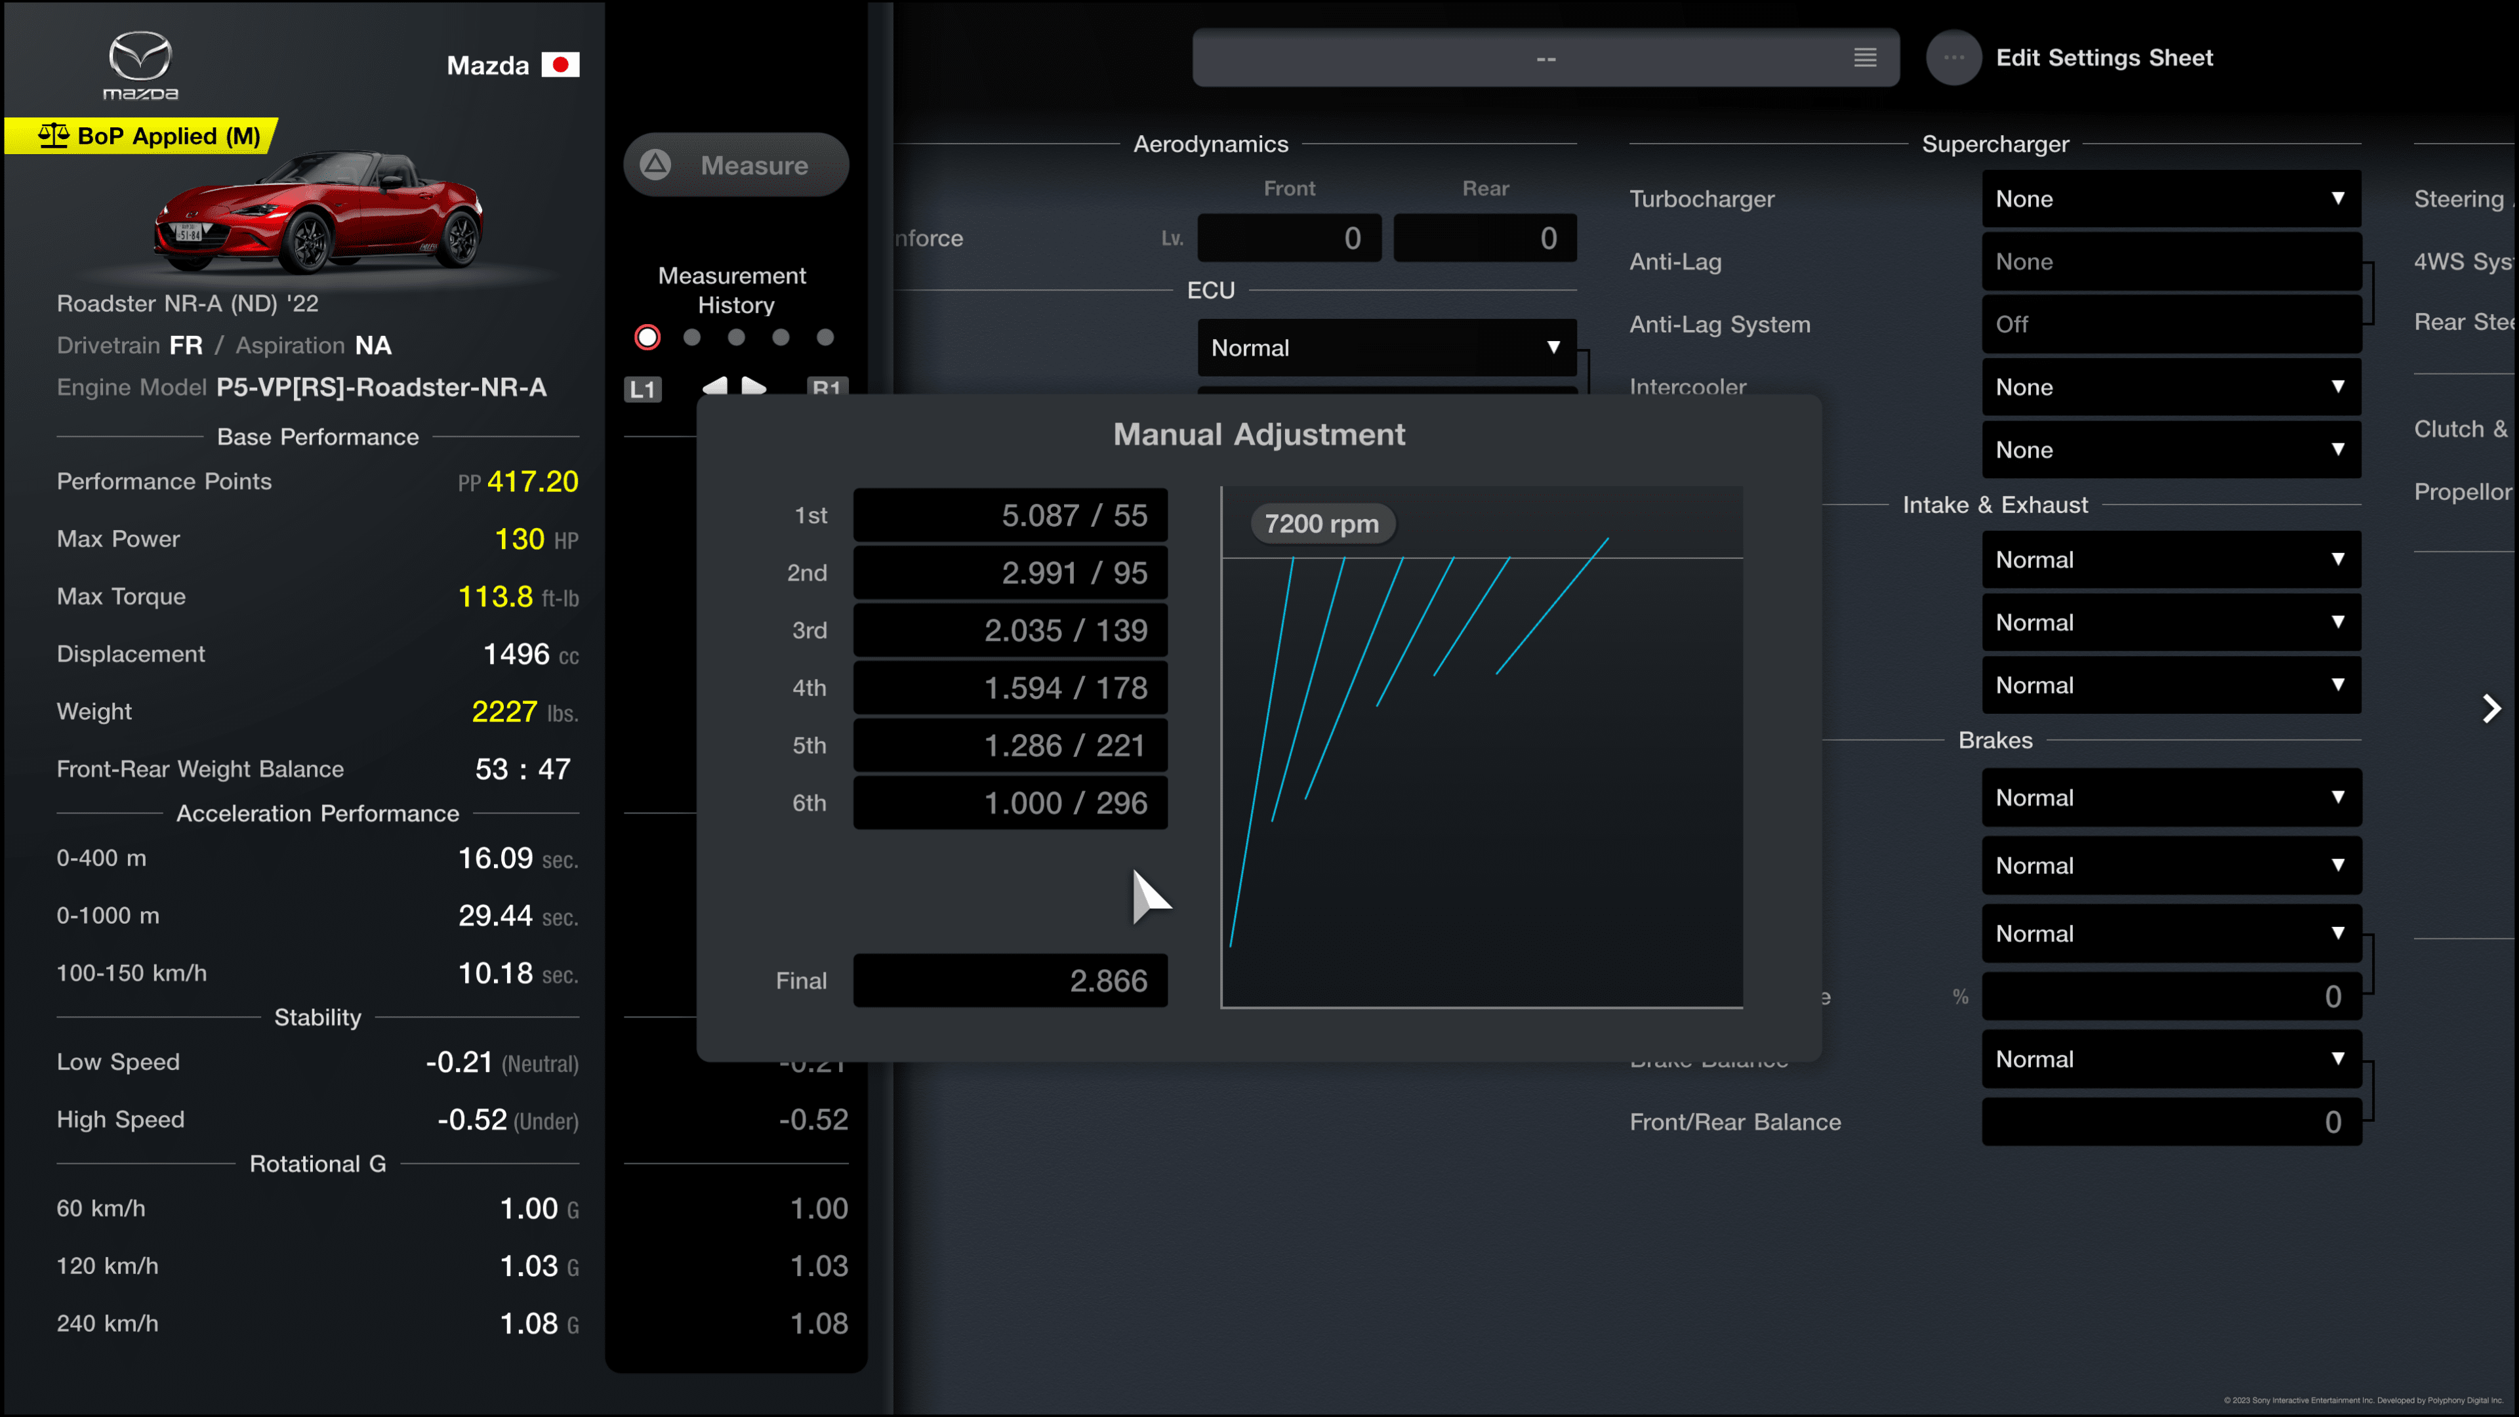Click the right arrow expander panel
The width and height of the screenshot is (2519, 1417).
(x=2491, y=708)
